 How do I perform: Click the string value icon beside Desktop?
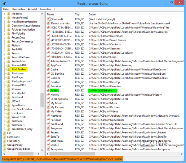coord(48,82)
